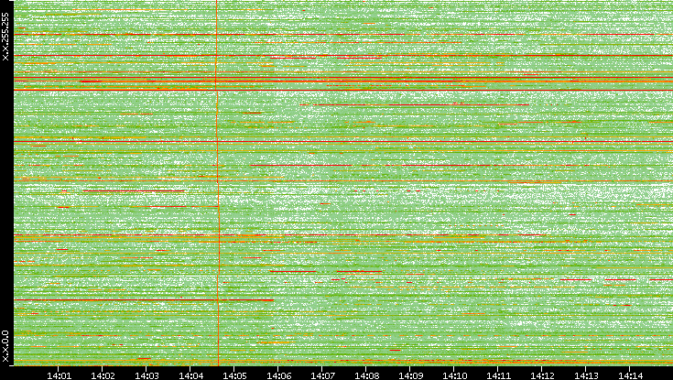The image size is (673, 380).
Task: Click the 14:01 time axis label
Action: tap(59, 375)
